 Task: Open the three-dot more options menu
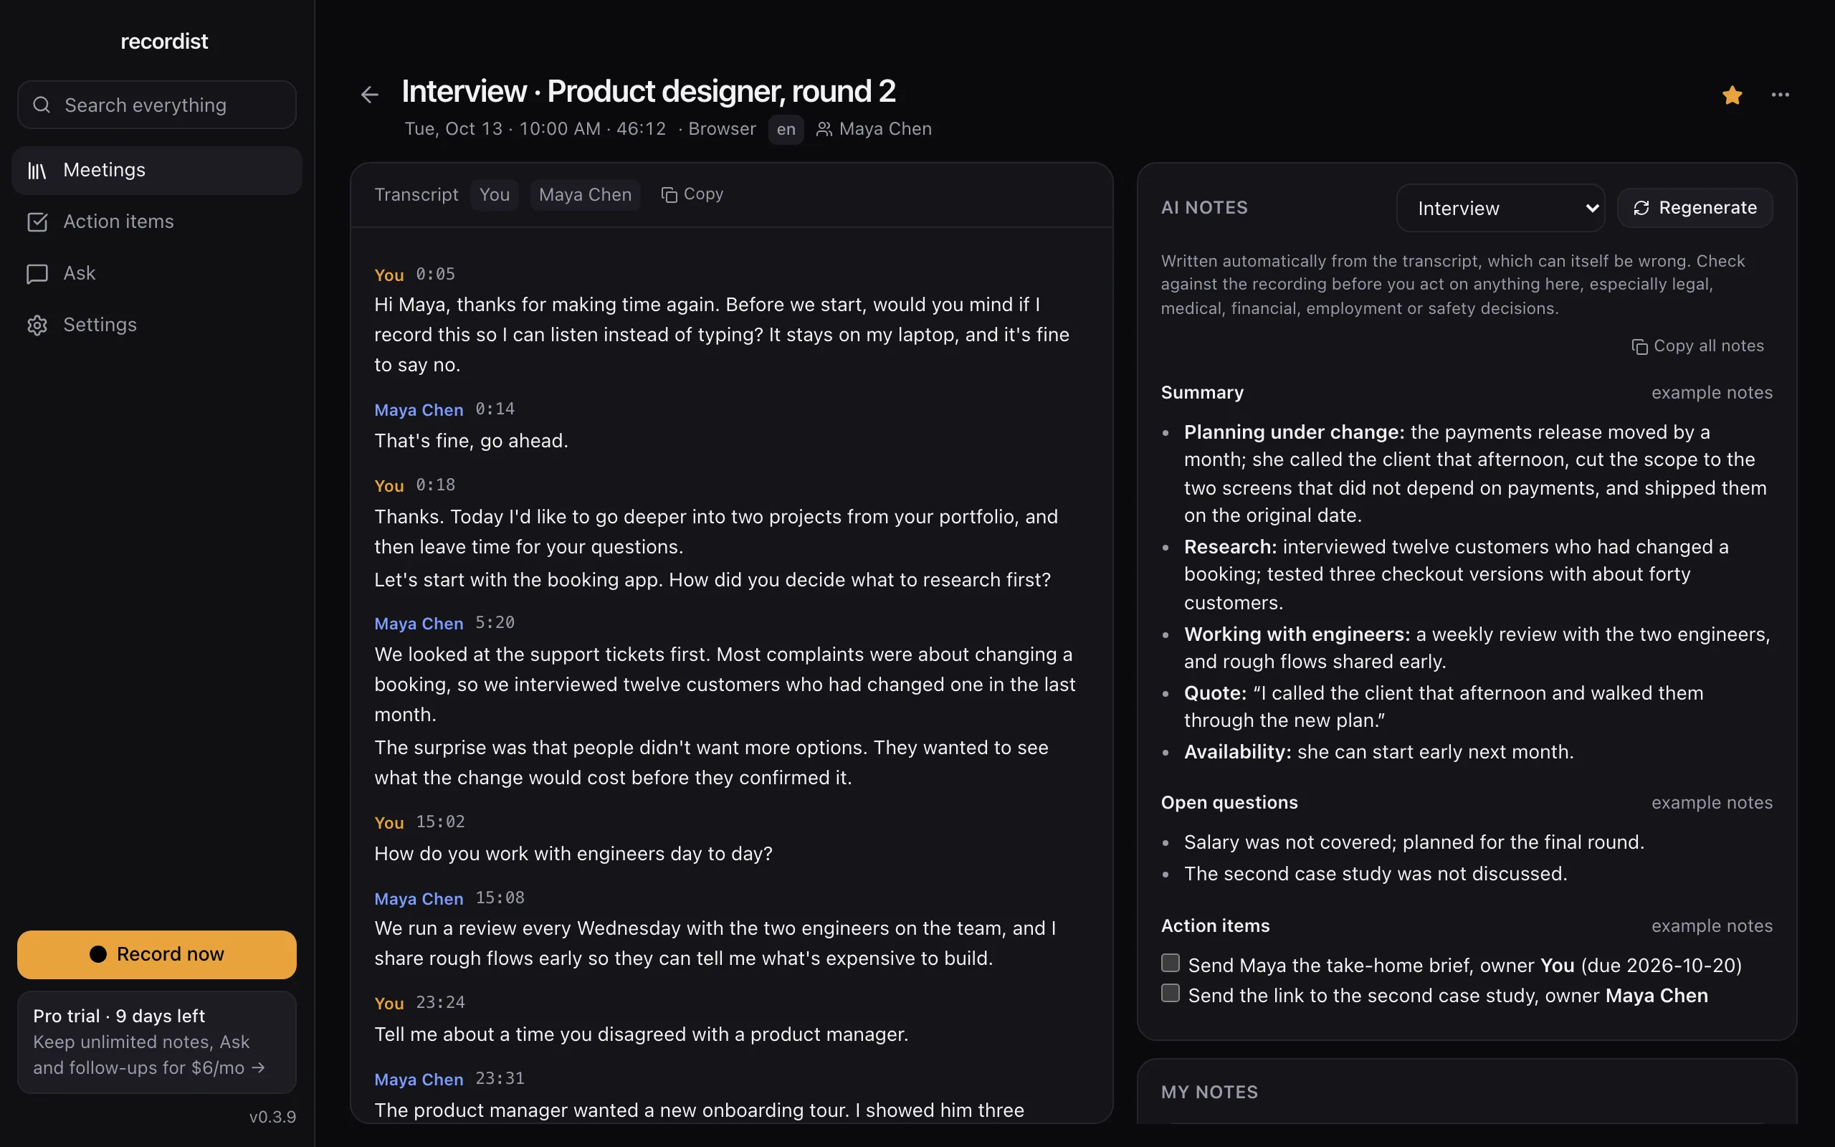[1780, 95]
